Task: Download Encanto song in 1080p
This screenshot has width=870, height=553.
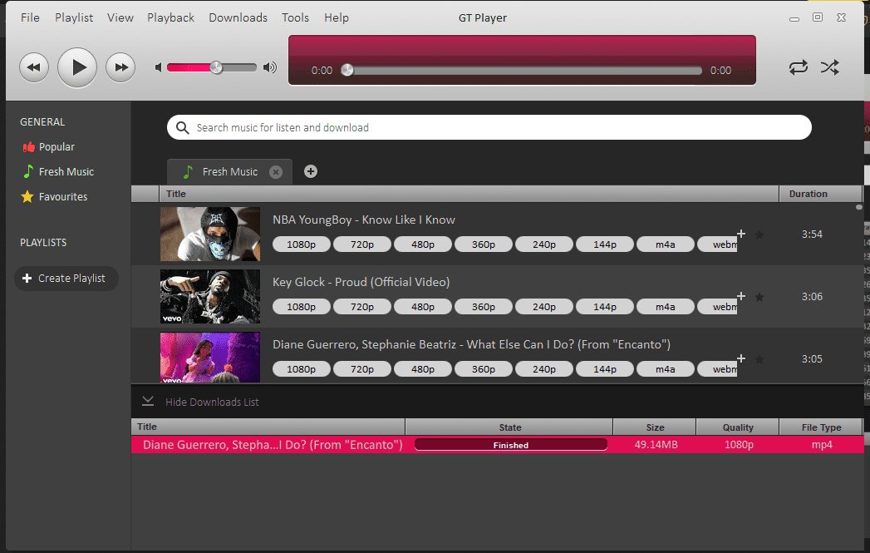Action: click(302, 369)
